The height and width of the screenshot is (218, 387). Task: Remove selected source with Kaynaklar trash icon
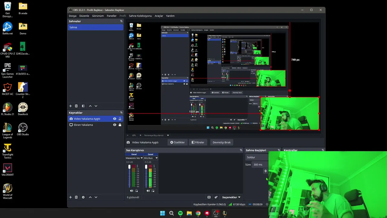(x=76, y=197)
